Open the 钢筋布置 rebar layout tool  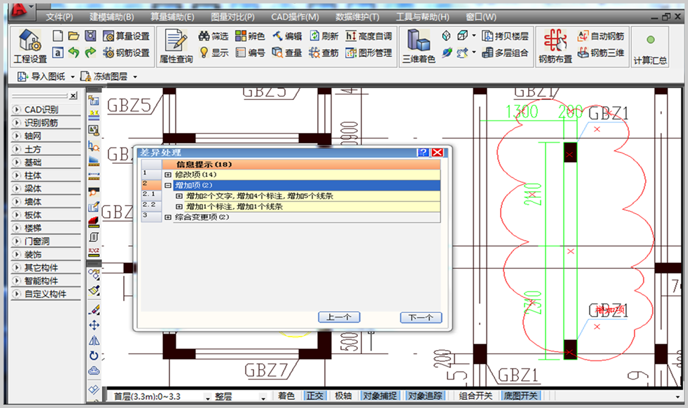pyautogui.click(x=555, y=46)
